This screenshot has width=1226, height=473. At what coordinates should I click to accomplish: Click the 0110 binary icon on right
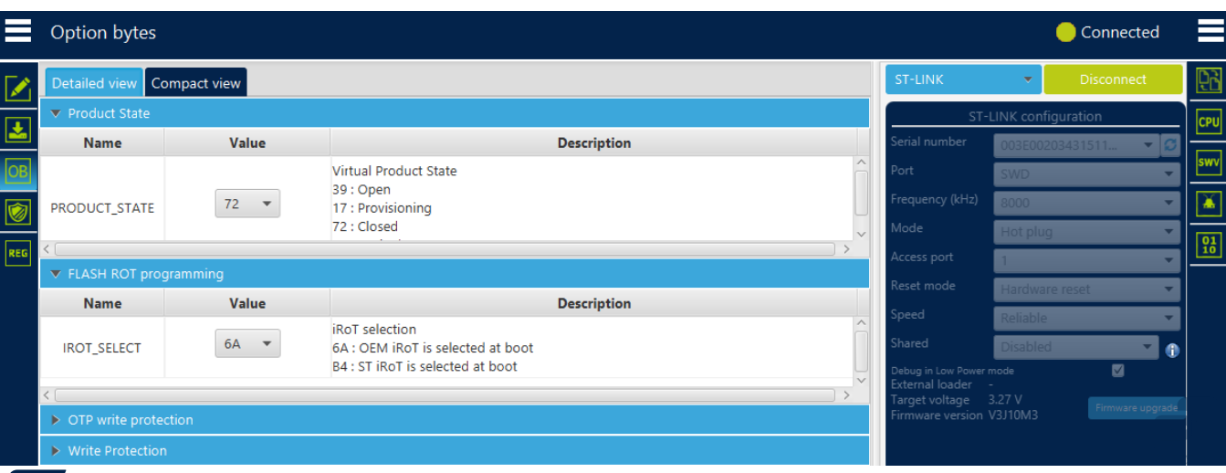(1209, 244)
